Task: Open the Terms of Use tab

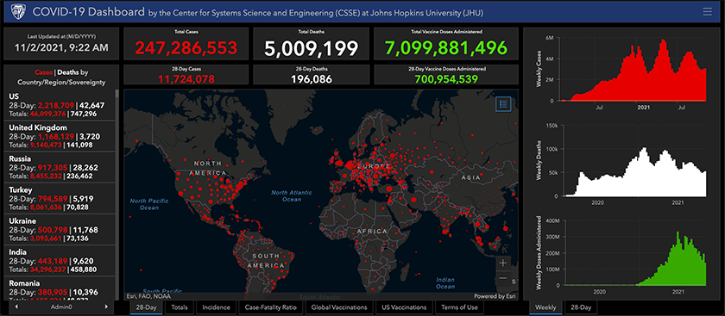Action: (x=459, y=307)
